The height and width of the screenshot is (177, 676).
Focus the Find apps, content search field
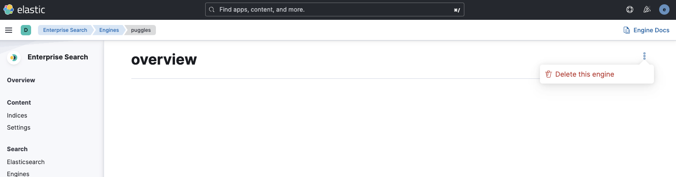(335, 9)
